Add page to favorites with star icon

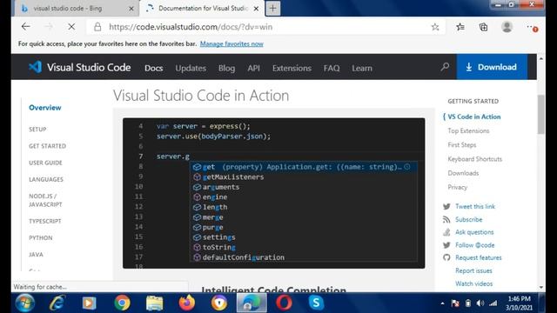(435, 27)
